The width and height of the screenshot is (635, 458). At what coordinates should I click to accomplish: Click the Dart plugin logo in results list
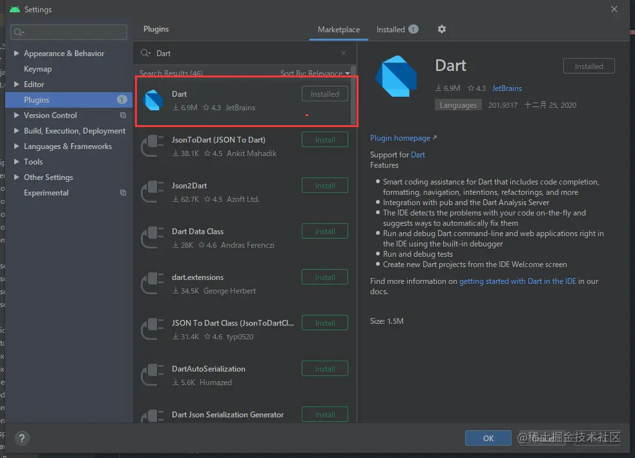pos(154,100)
